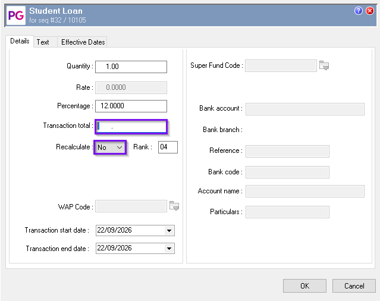Click the PG application logo
The image size is (380, 301).
click(16, 15)
